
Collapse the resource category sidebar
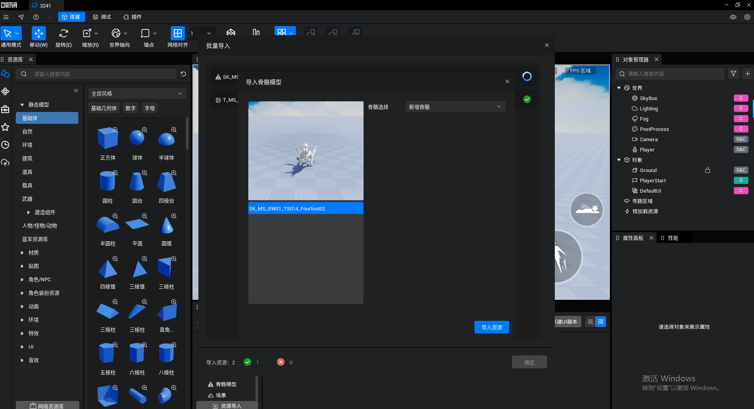pyautogui.click(x=76, y=91)
